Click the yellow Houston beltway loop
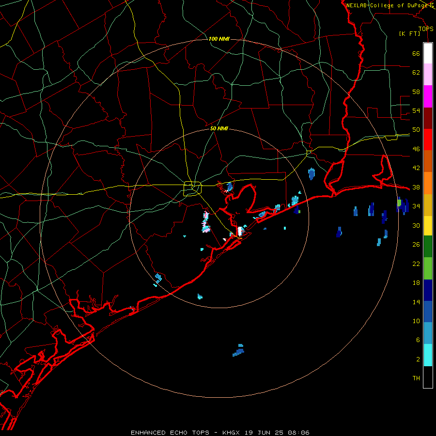Image resolution: width=436 pixels, height=436 pixels. [x=192, y=188]
